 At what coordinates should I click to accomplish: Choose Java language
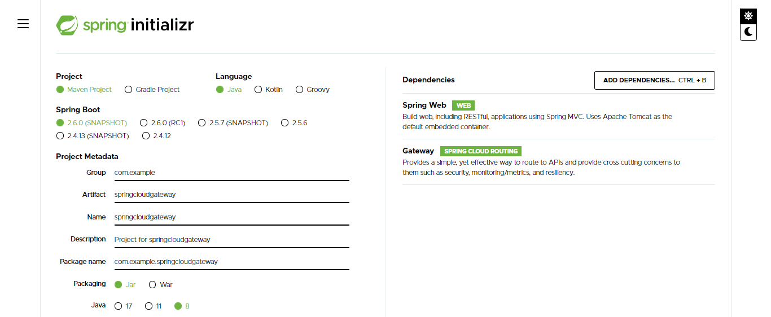pyautogui.click(x=229, y=90)
